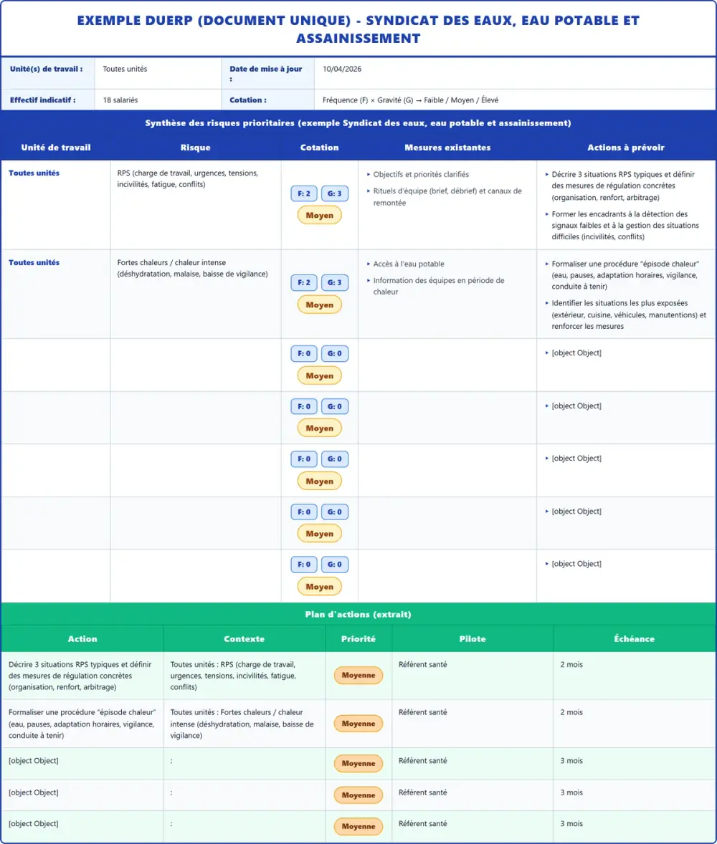717x844 pixels.
Task: Click '2 mois' in the RPS action row
Action: [x=571, y=664]
